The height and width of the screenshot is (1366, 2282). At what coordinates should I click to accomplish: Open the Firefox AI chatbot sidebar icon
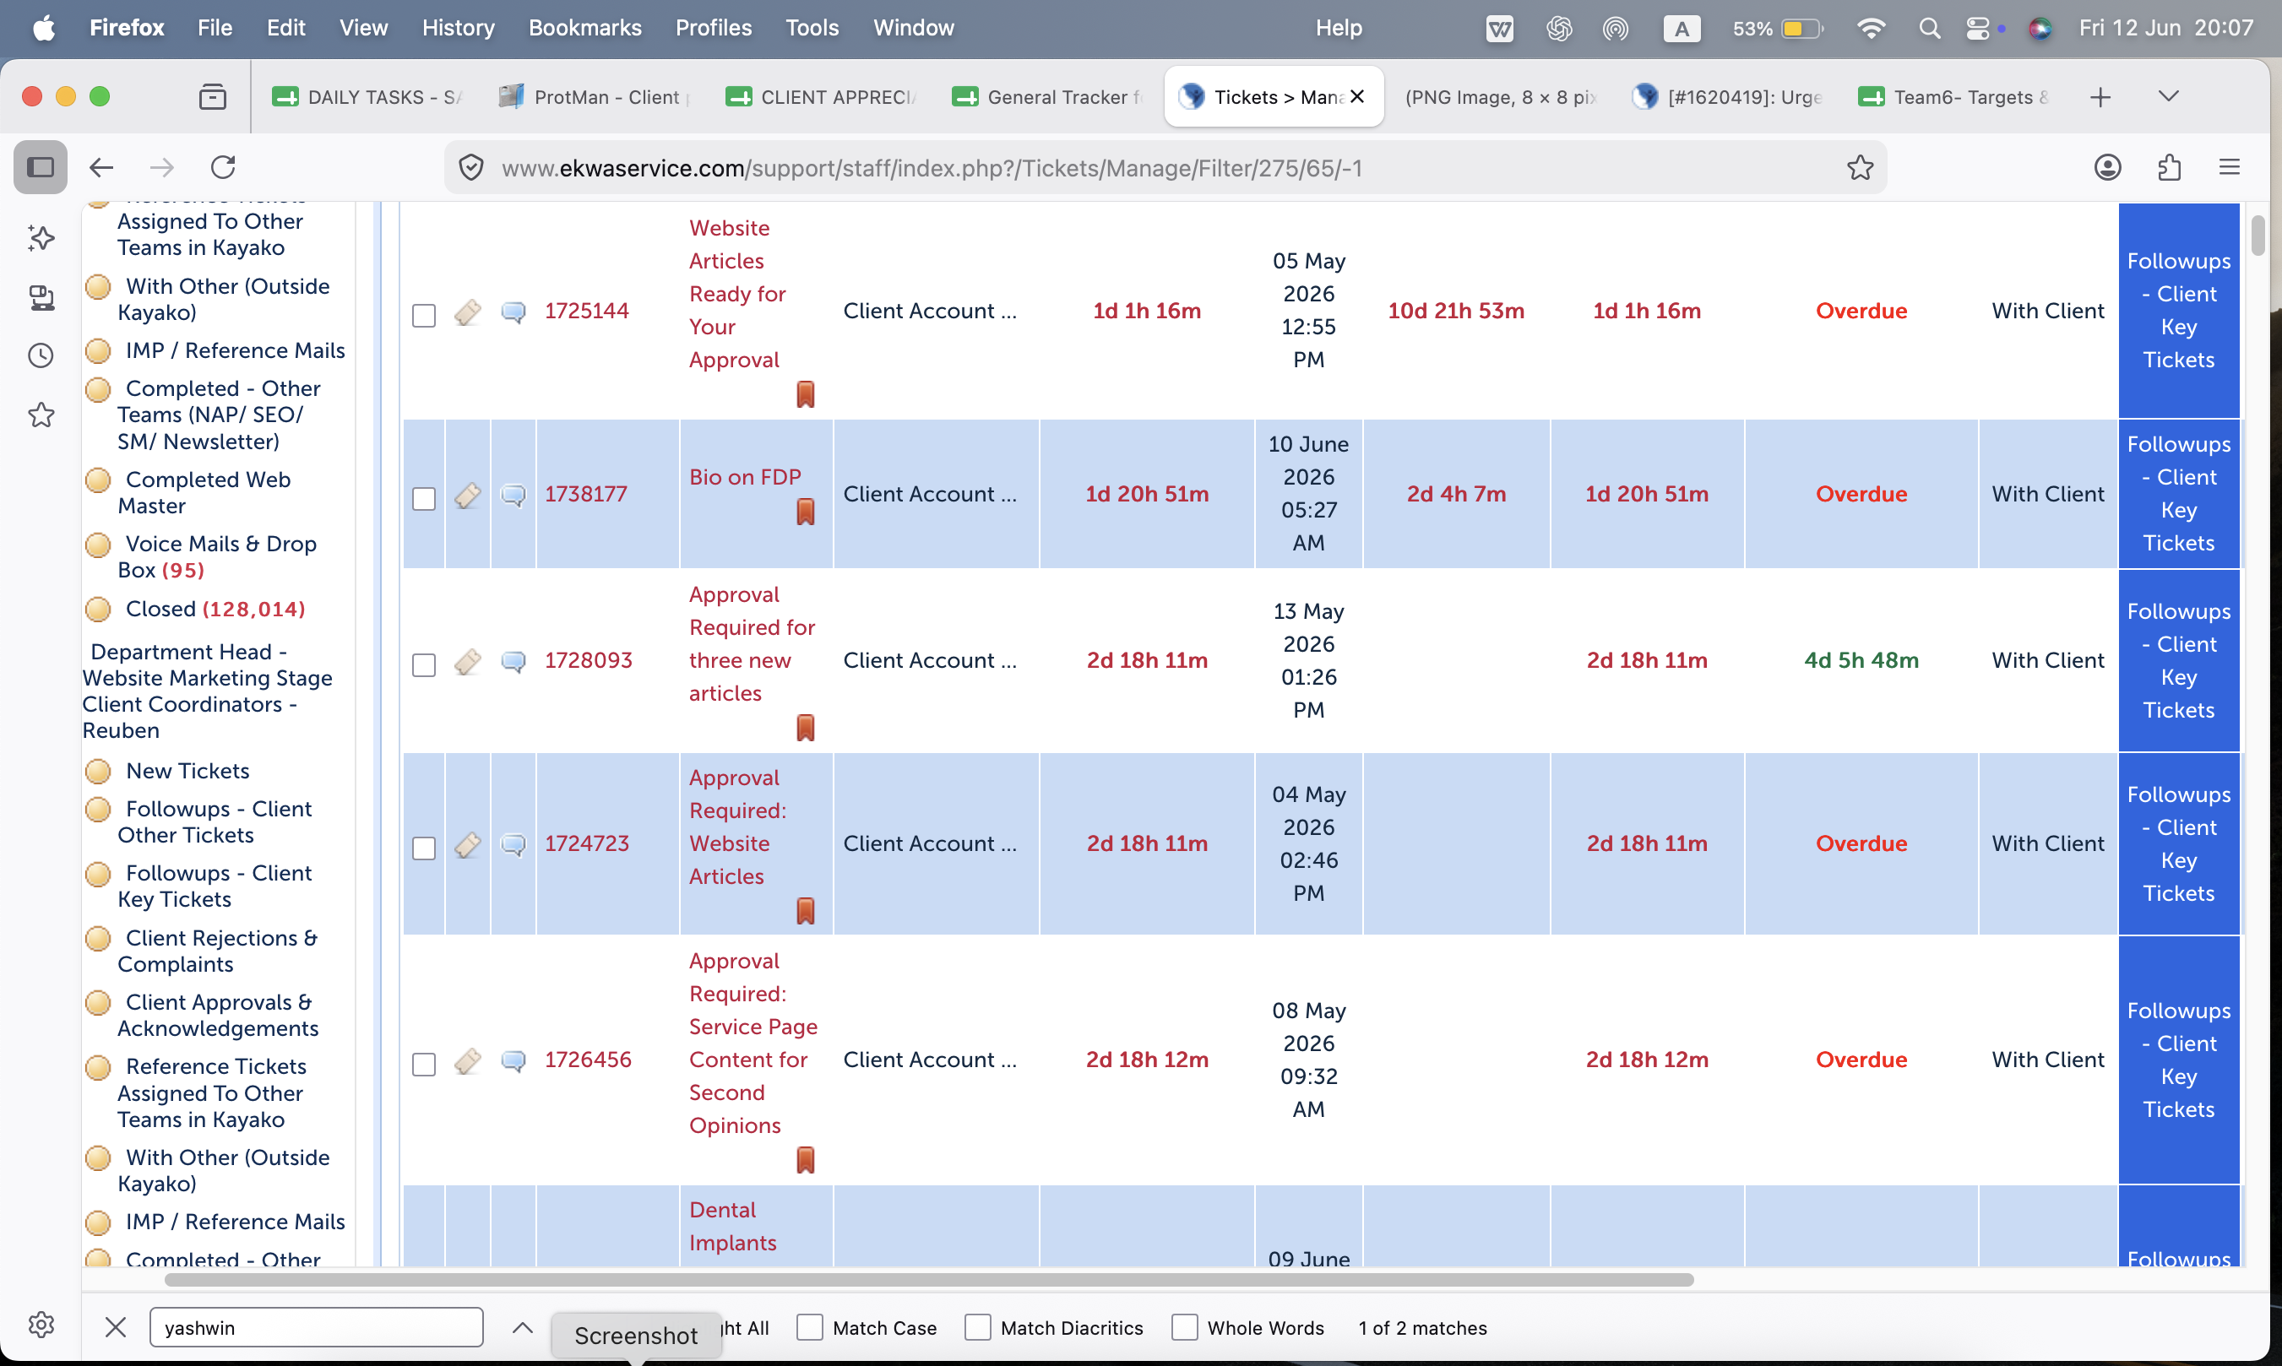click(41, 238)
